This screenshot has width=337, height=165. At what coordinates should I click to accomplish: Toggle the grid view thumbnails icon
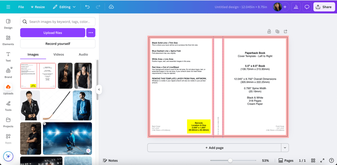point(313,160)
